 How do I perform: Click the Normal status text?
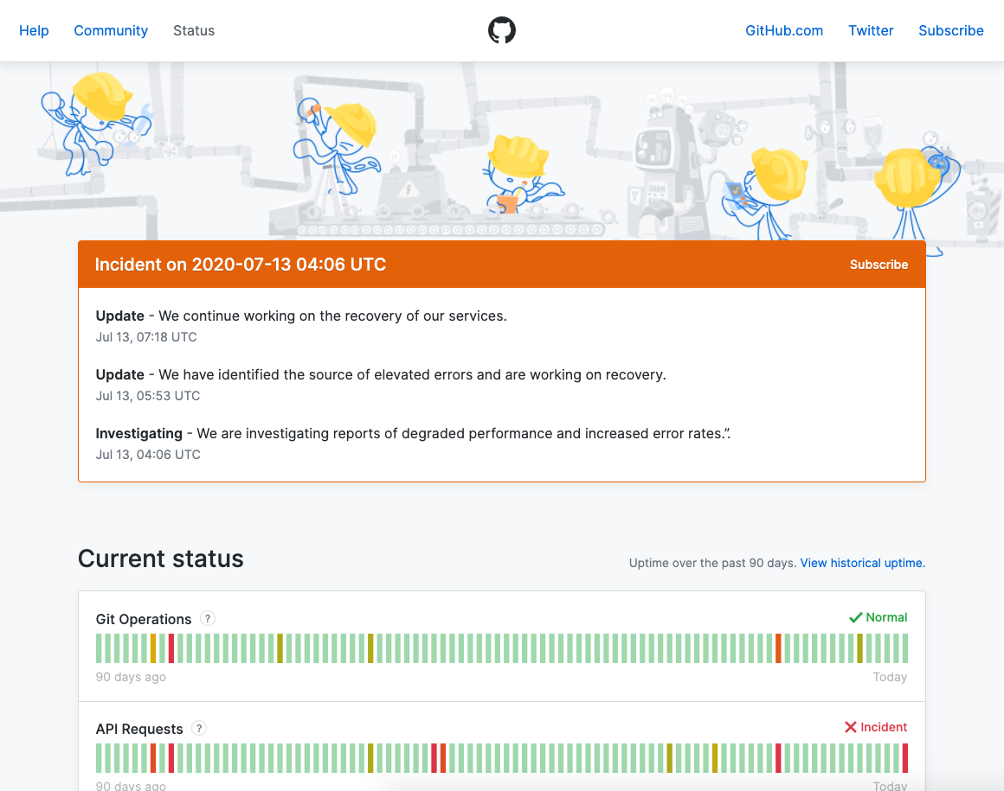coord(886,618)
